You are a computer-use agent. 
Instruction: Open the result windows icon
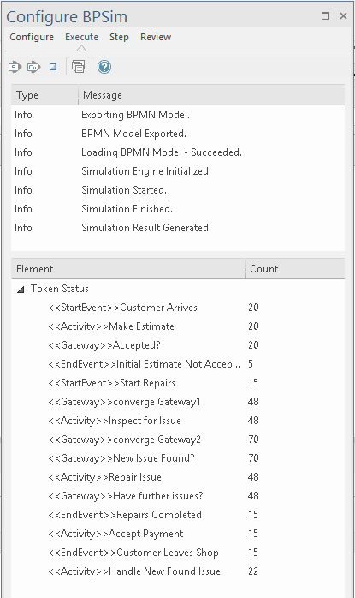pyautogui.click(x=78, y=67)
